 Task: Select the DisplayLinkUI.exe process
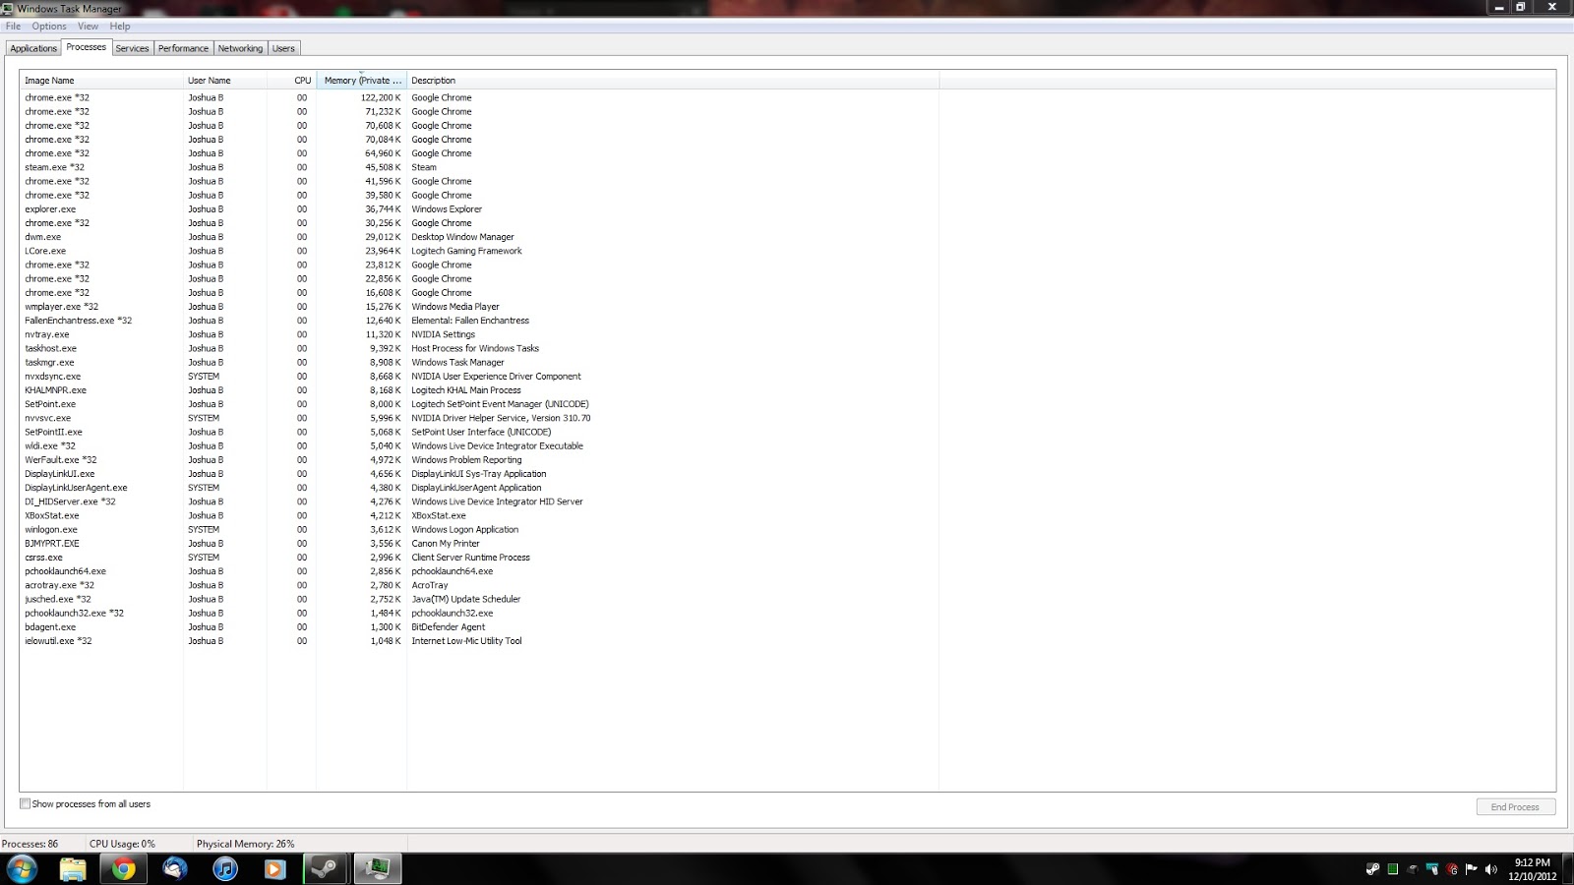(59, 474)
